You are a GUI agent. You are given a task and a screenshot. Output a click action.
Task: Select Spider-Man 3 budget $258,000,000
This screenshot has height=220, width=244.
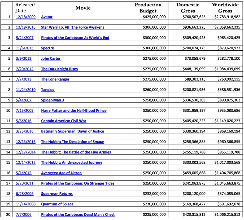(154, 100)
